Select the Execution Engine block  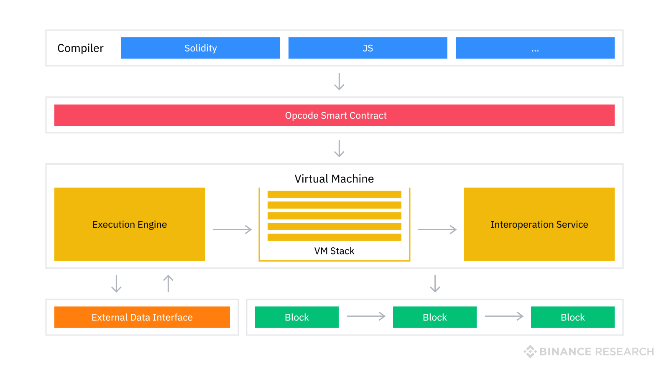129,224
